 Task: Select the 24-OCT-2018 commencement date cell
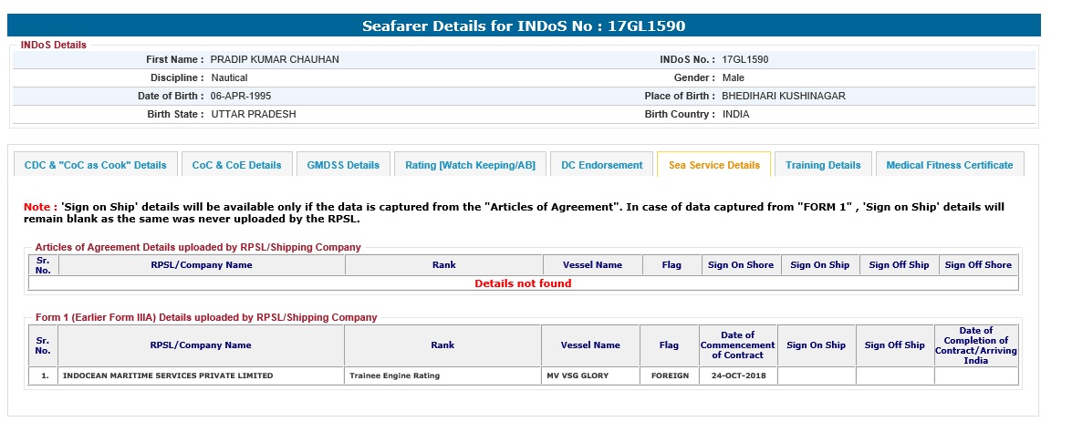(736, 376)
